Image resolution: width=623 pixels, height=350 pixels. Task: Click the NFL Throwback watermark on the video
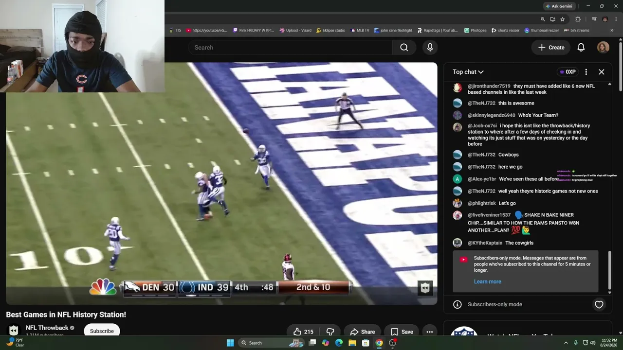(425, 288)
